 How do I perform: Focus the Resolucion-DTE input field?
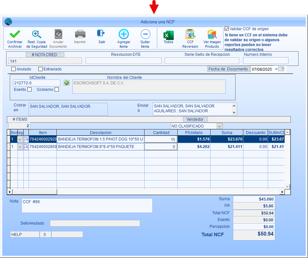[x=123, y=61]
